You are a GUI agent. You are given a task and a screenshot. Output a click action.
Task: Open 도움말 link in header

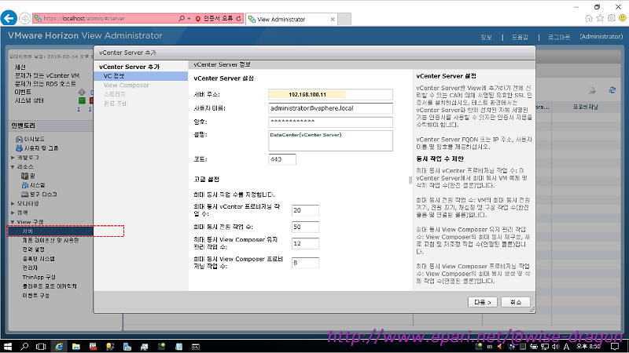click(520, 37)
